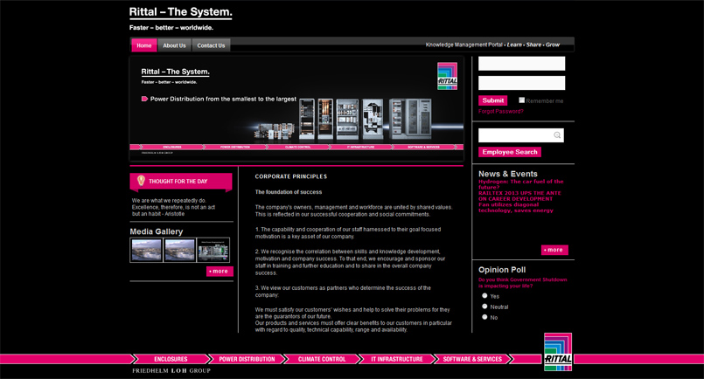704x379 pixels.
Task: Click the pink arrow bullet before Power Distribution
Action: tap(144, 99)
